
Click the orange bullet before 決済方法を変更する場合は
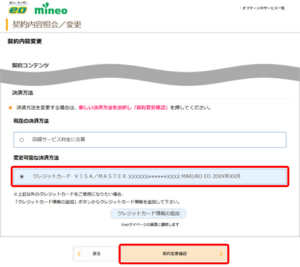pos(10,108)
